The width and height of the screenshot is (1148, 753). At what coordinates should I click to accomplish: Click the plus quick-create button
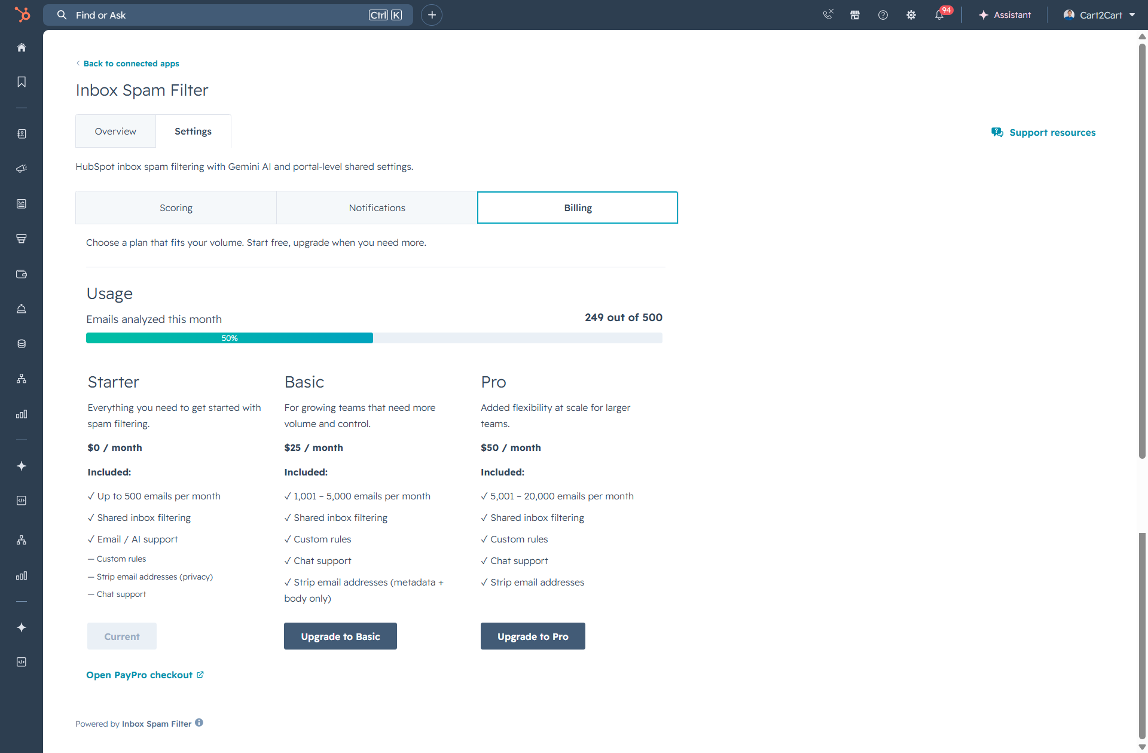pyautogui.click(x=432, y=15)
